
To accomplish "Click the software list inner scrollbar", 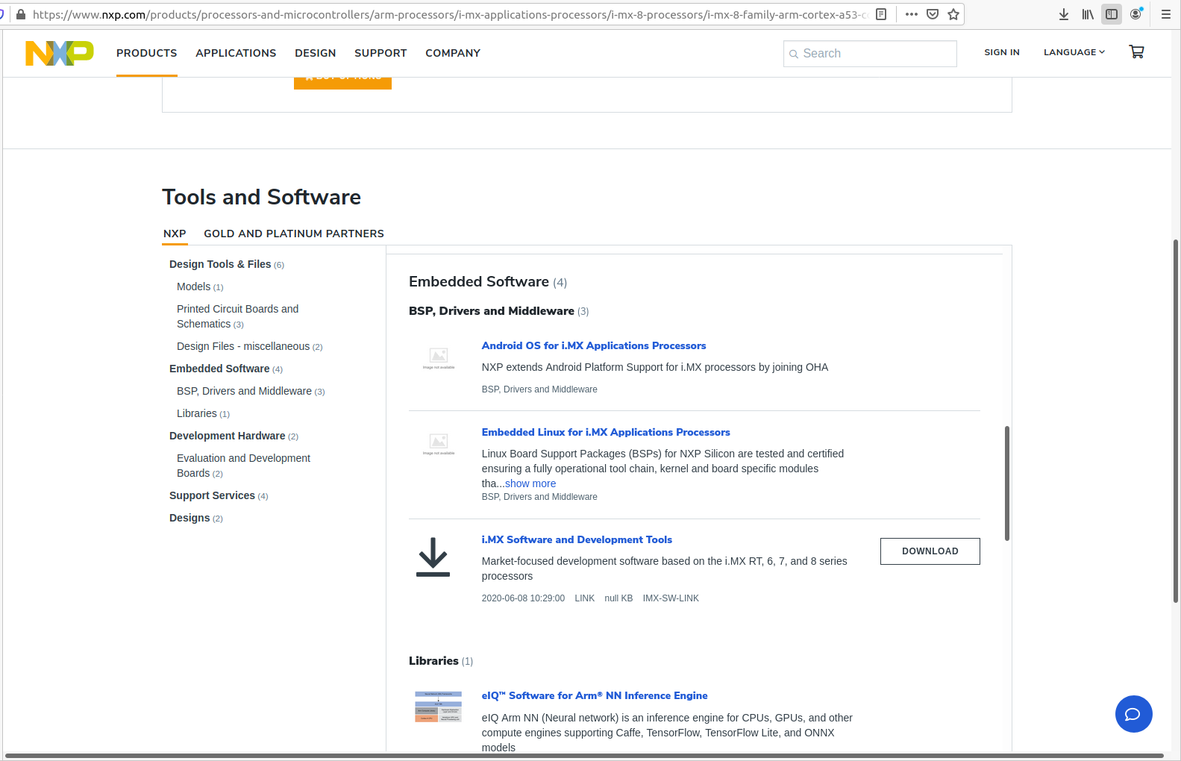I will pos(1007,483).
